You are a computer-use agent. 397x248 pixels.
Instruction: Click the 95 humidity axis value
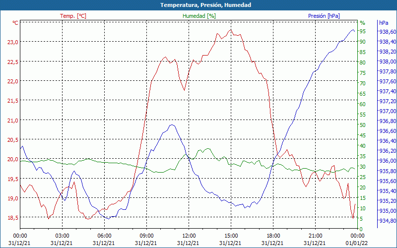point(363,31)
